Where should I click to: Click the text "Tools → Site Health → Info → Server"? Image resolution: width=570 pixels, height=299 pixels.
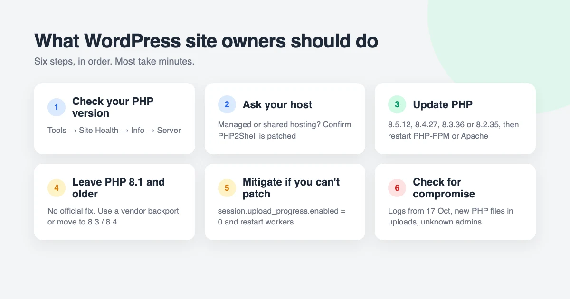[114, 130]
